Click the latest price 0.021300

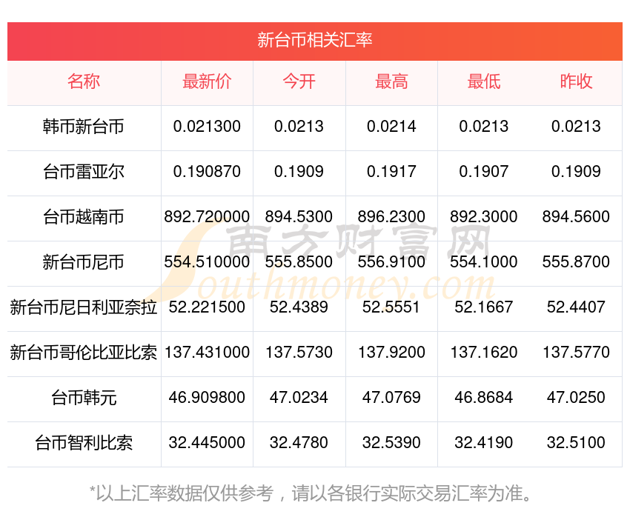coord(207,127)
